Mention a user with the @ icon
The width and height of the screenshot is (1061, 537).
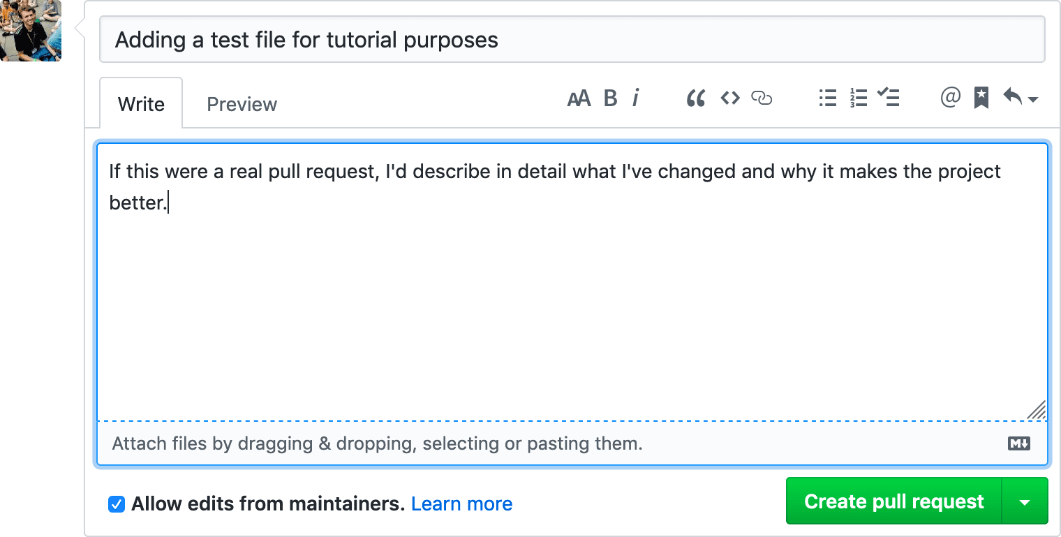(x=949, y=98)
